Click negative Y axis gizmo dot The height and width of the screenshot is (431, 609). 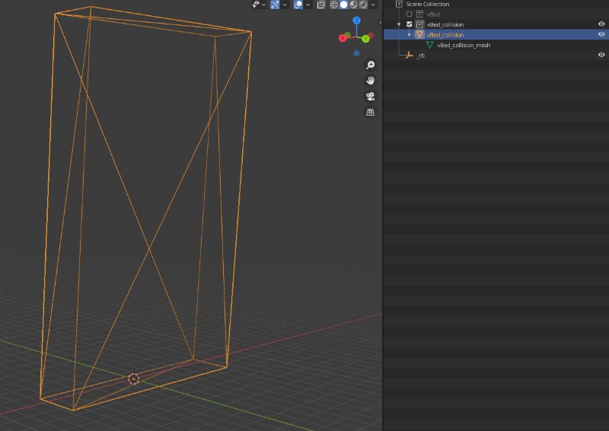coord(348,34)
